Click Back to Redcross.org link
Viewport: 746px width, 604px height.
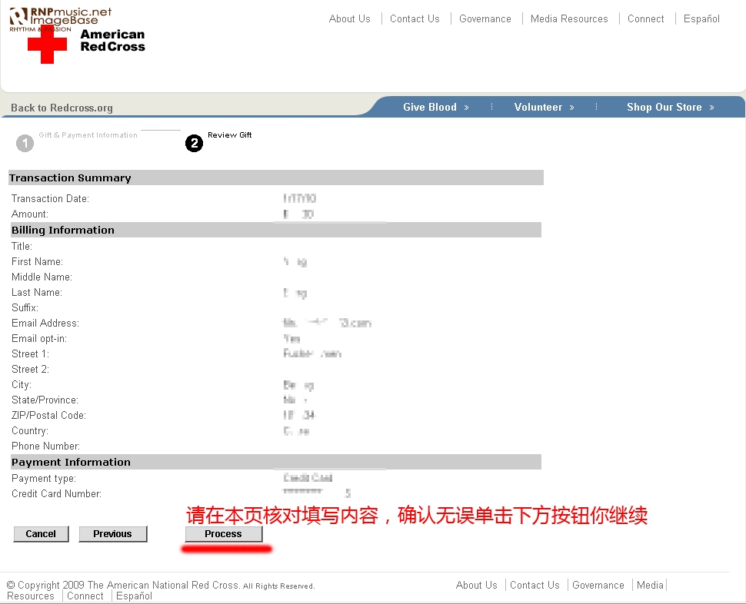tap(62, 108)
